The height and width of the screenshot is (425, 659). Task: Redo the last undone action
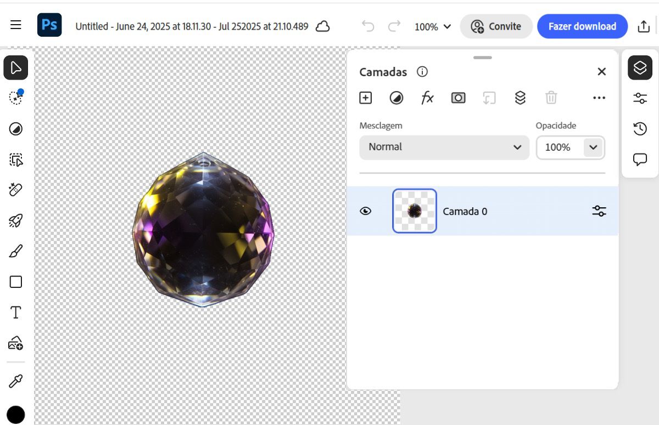tap(394, 26)
